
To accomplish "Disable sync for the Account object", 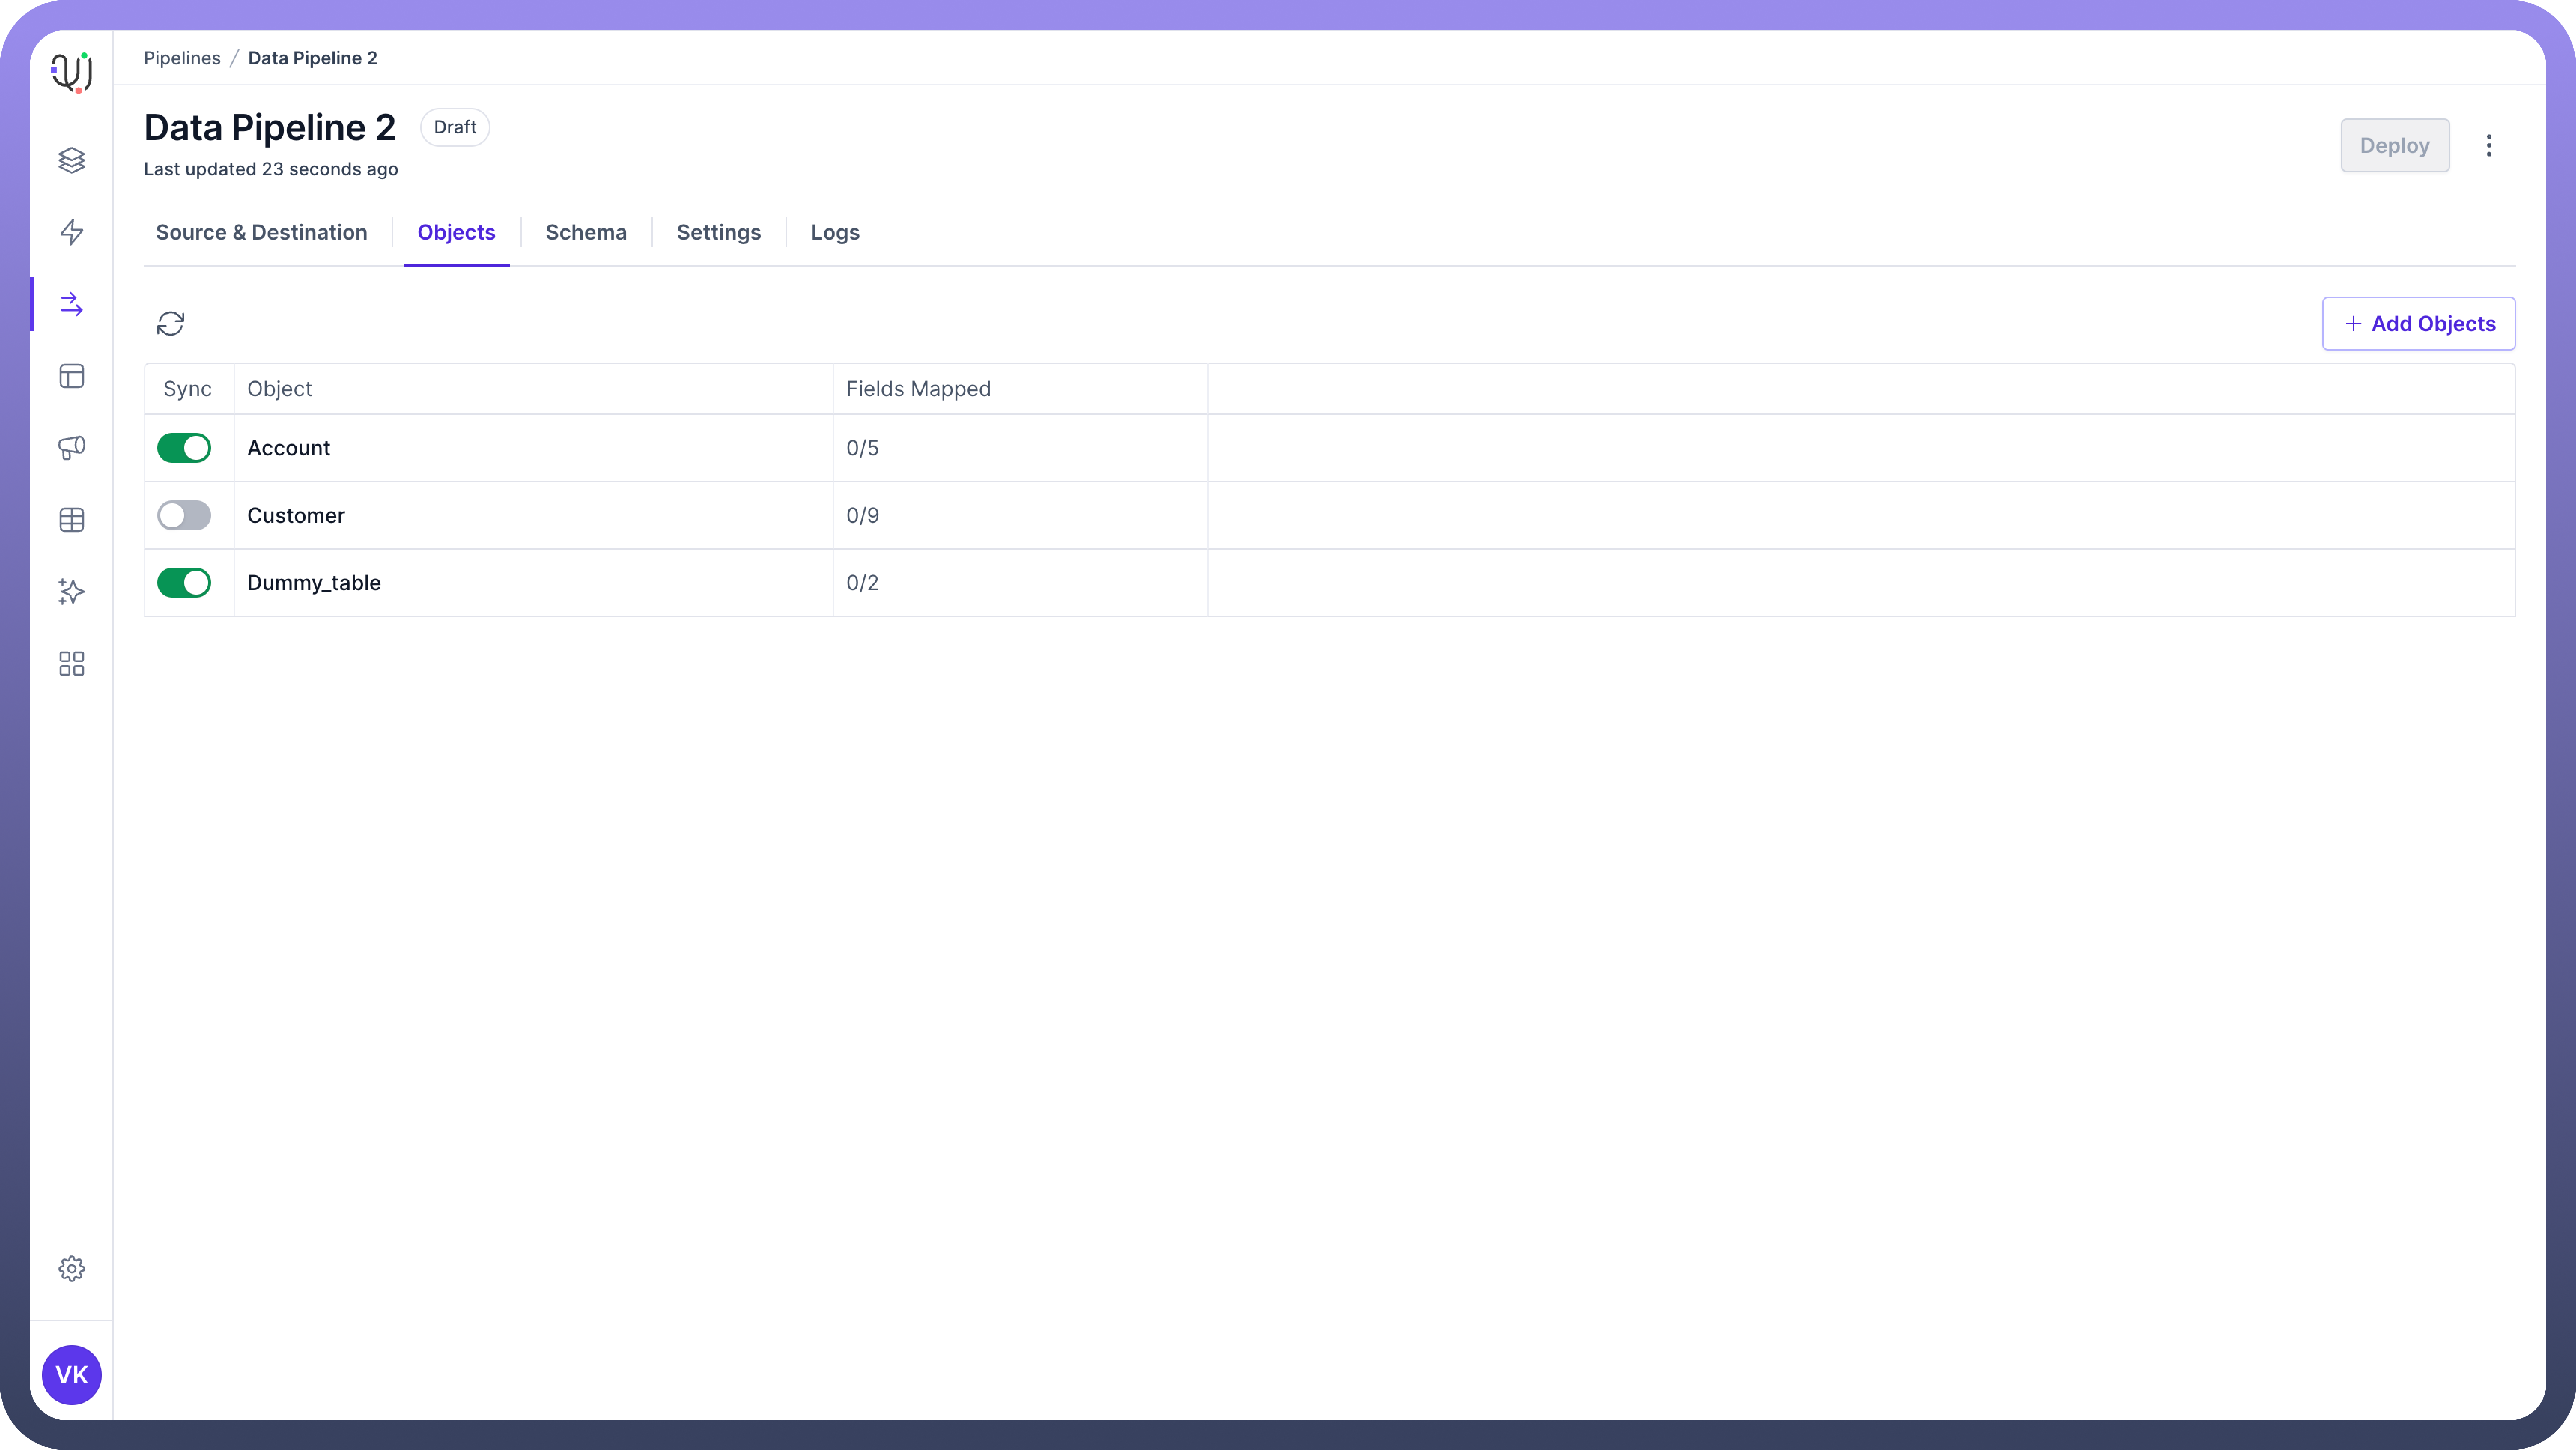I will (184, 448).
